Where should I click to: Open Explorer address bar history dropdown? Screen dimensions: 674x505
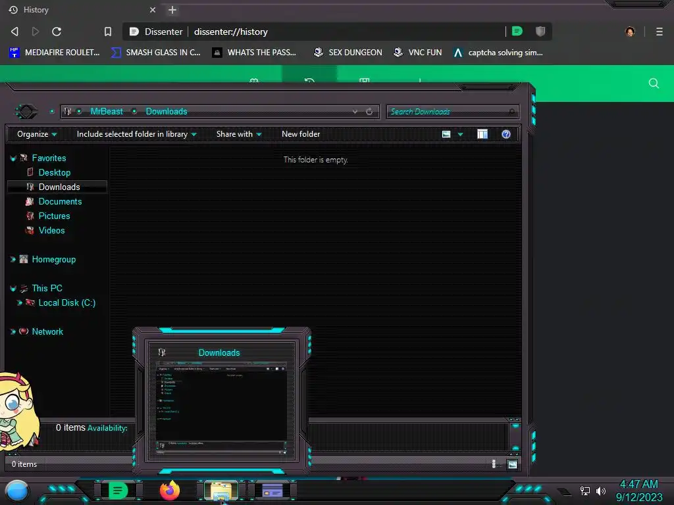pos(355,112)
